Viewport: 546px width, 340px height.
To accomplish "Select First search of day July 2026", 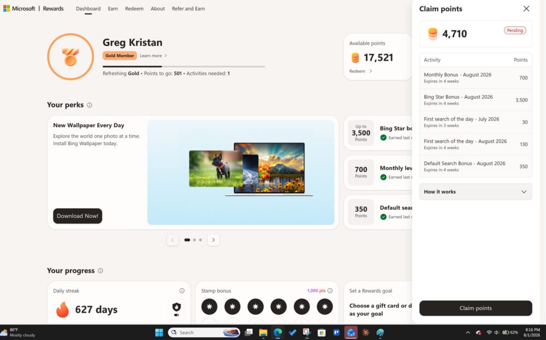I will [x=476, y=122].
